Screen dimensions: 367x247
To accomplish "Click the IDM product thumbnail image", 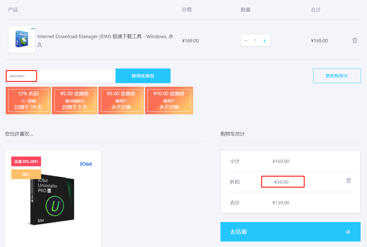I will tap(22, 39).
